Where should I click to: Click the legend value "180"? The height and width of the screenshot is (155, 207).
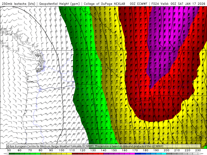click(x=145, y=150)
